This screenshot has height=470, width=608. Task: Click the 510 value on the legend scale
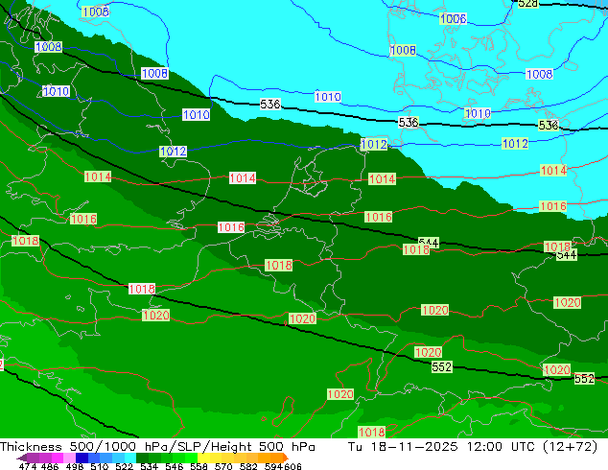[x=100, y=466]
